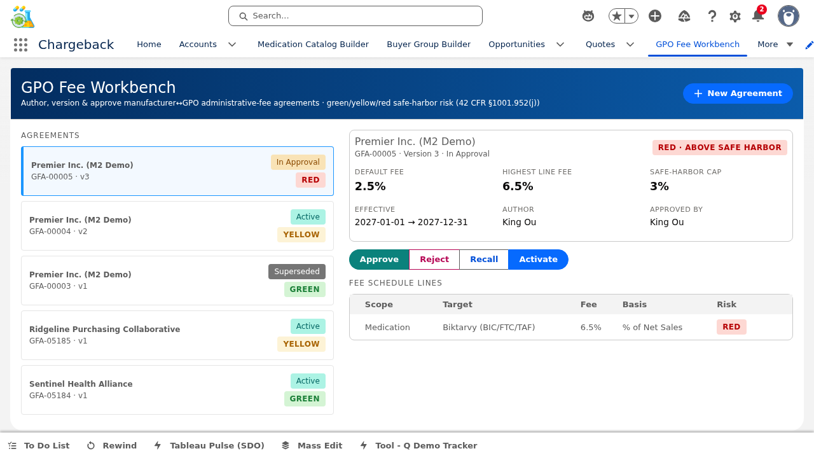Click the New Agreement button
This screenshot has height=458, width=814.
tap(738, 94)
